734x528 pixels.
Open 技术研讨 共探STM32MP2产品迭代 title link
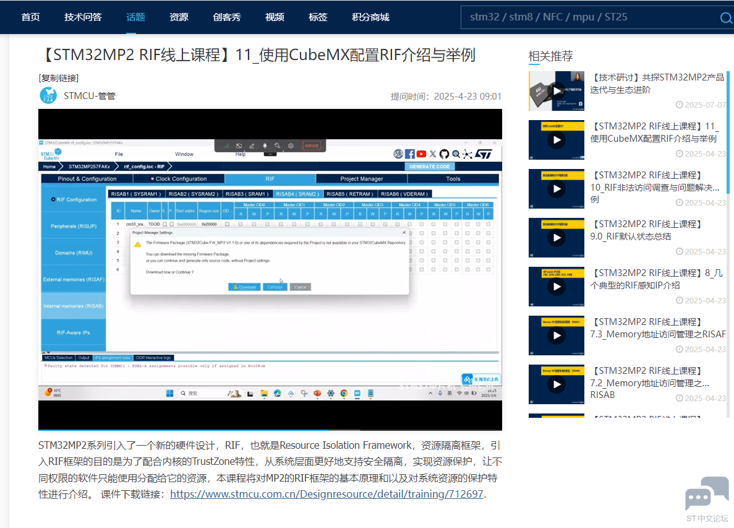(657, 84)
